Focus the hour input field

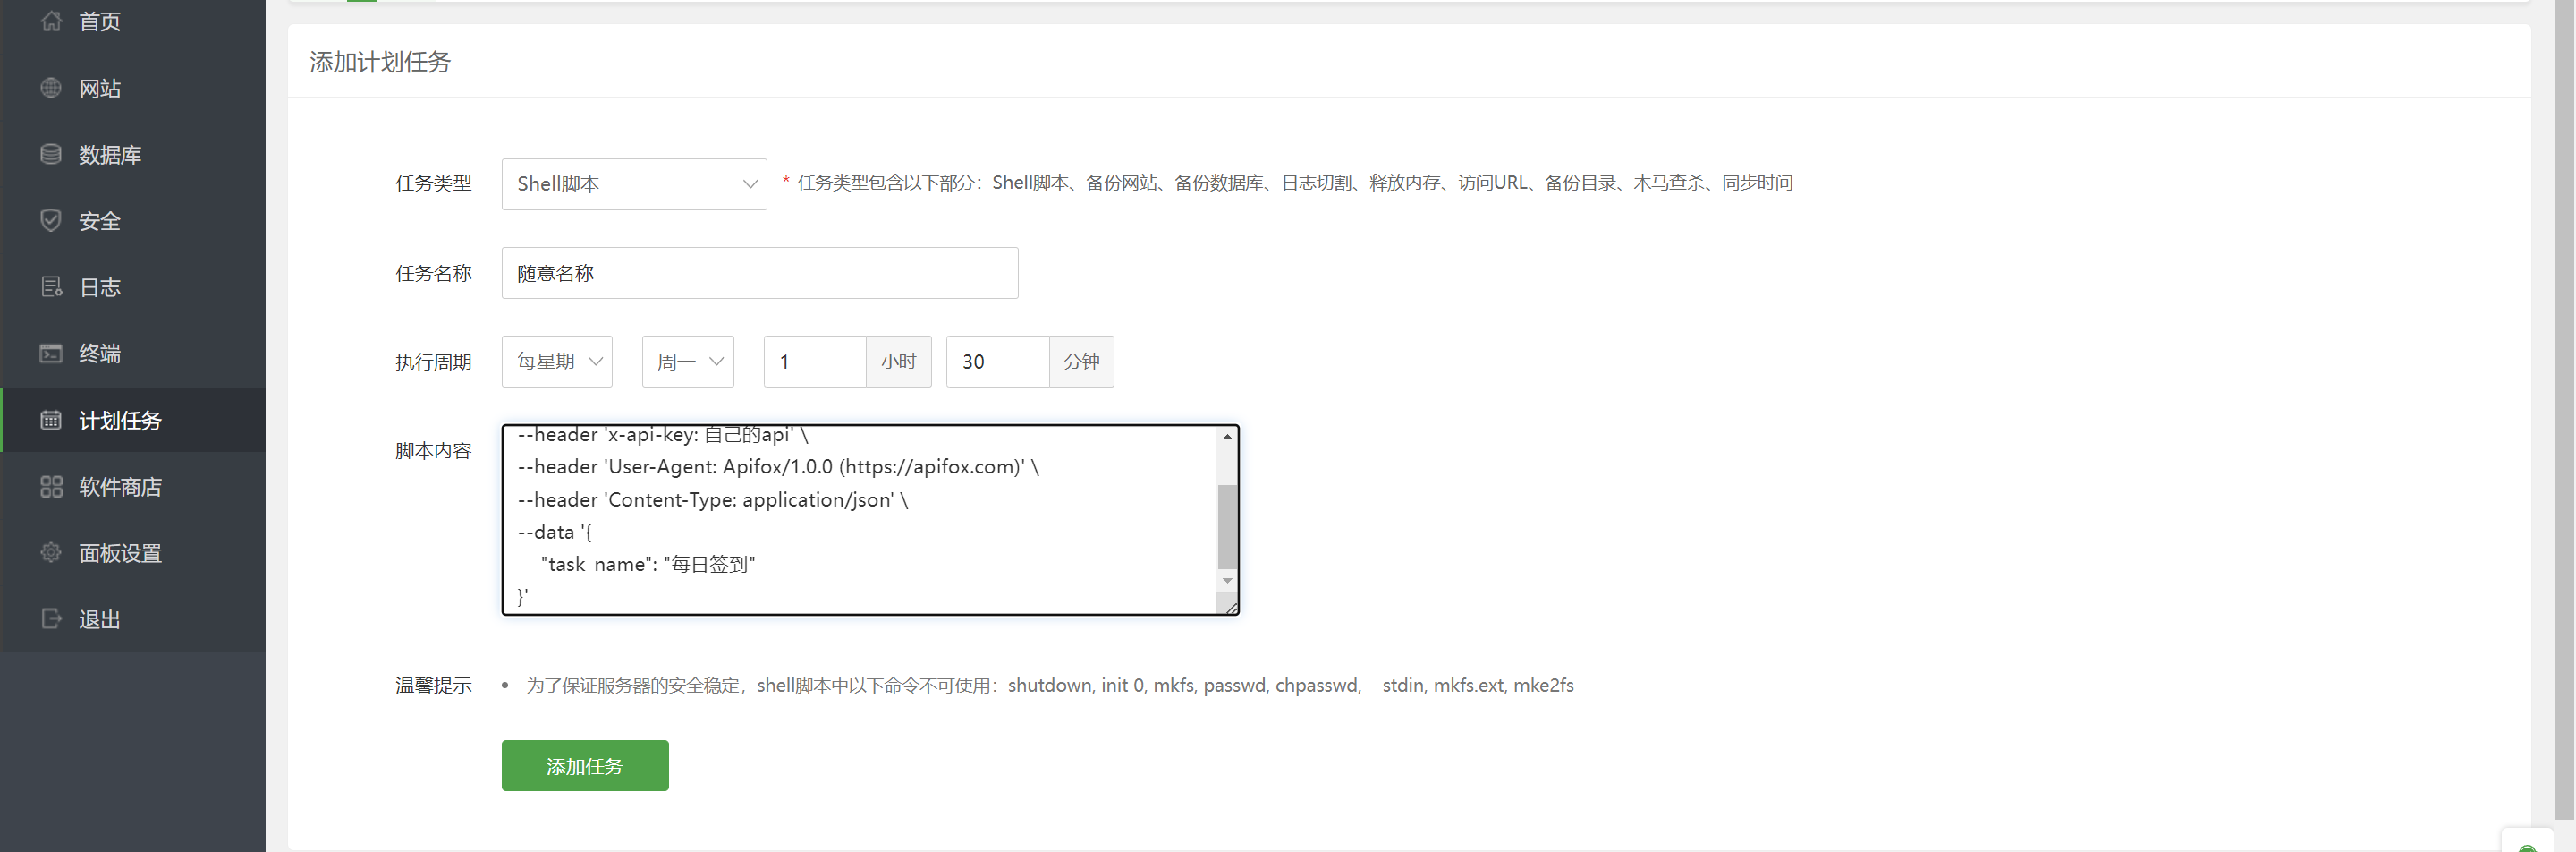click(815, 361)
